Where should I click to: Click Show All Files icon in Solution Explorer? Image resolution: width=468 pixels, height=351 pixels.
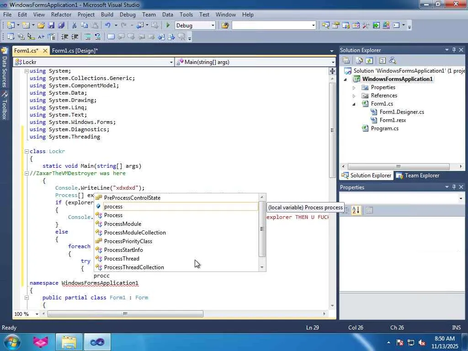click(359, 61)
